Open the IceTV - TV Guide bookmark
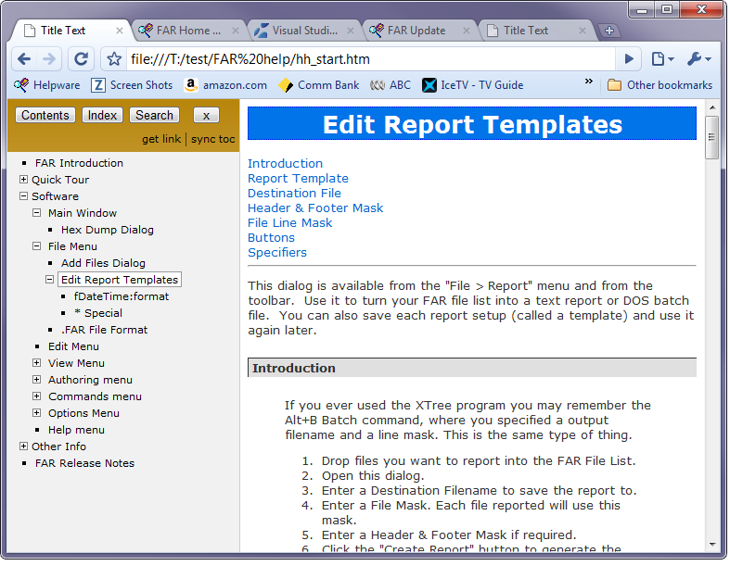730x566 pixels. [x=473, y=85]
